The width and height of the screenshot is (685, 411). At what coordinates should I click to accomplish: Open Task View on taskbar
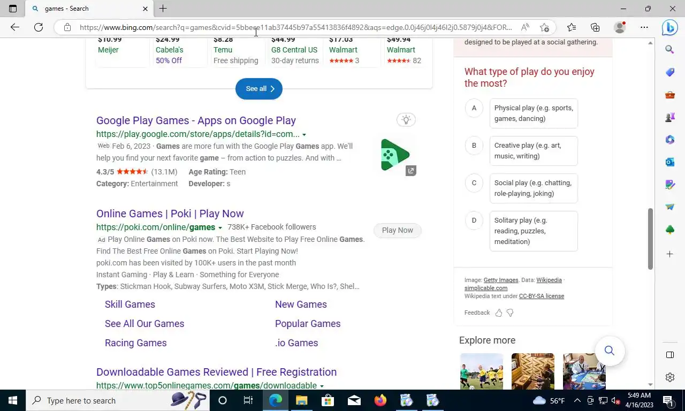click(x=248, y=400)
